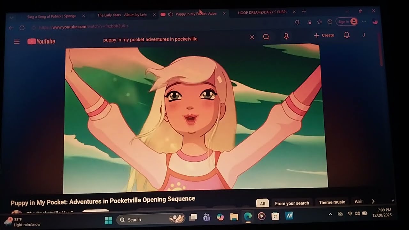Screen dimensions: 409x230
Task: Select the From your search chip
Action: [x=292, y=203]
